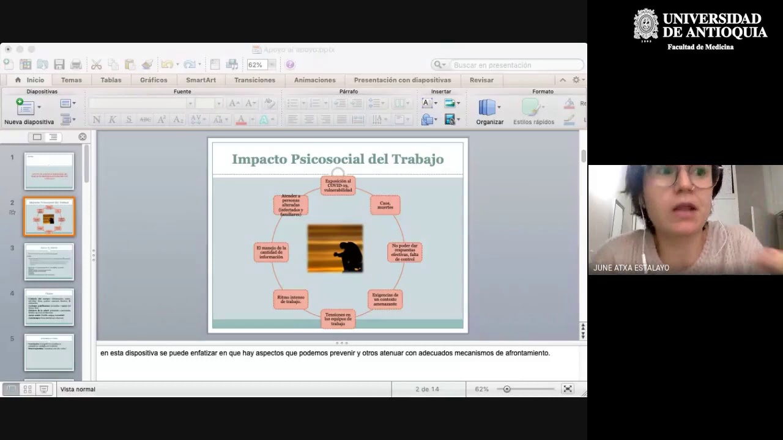Screen dimensions: 783x440
Task: Open the zoom percentage 62% dropdown
Action: click(272, 65)
